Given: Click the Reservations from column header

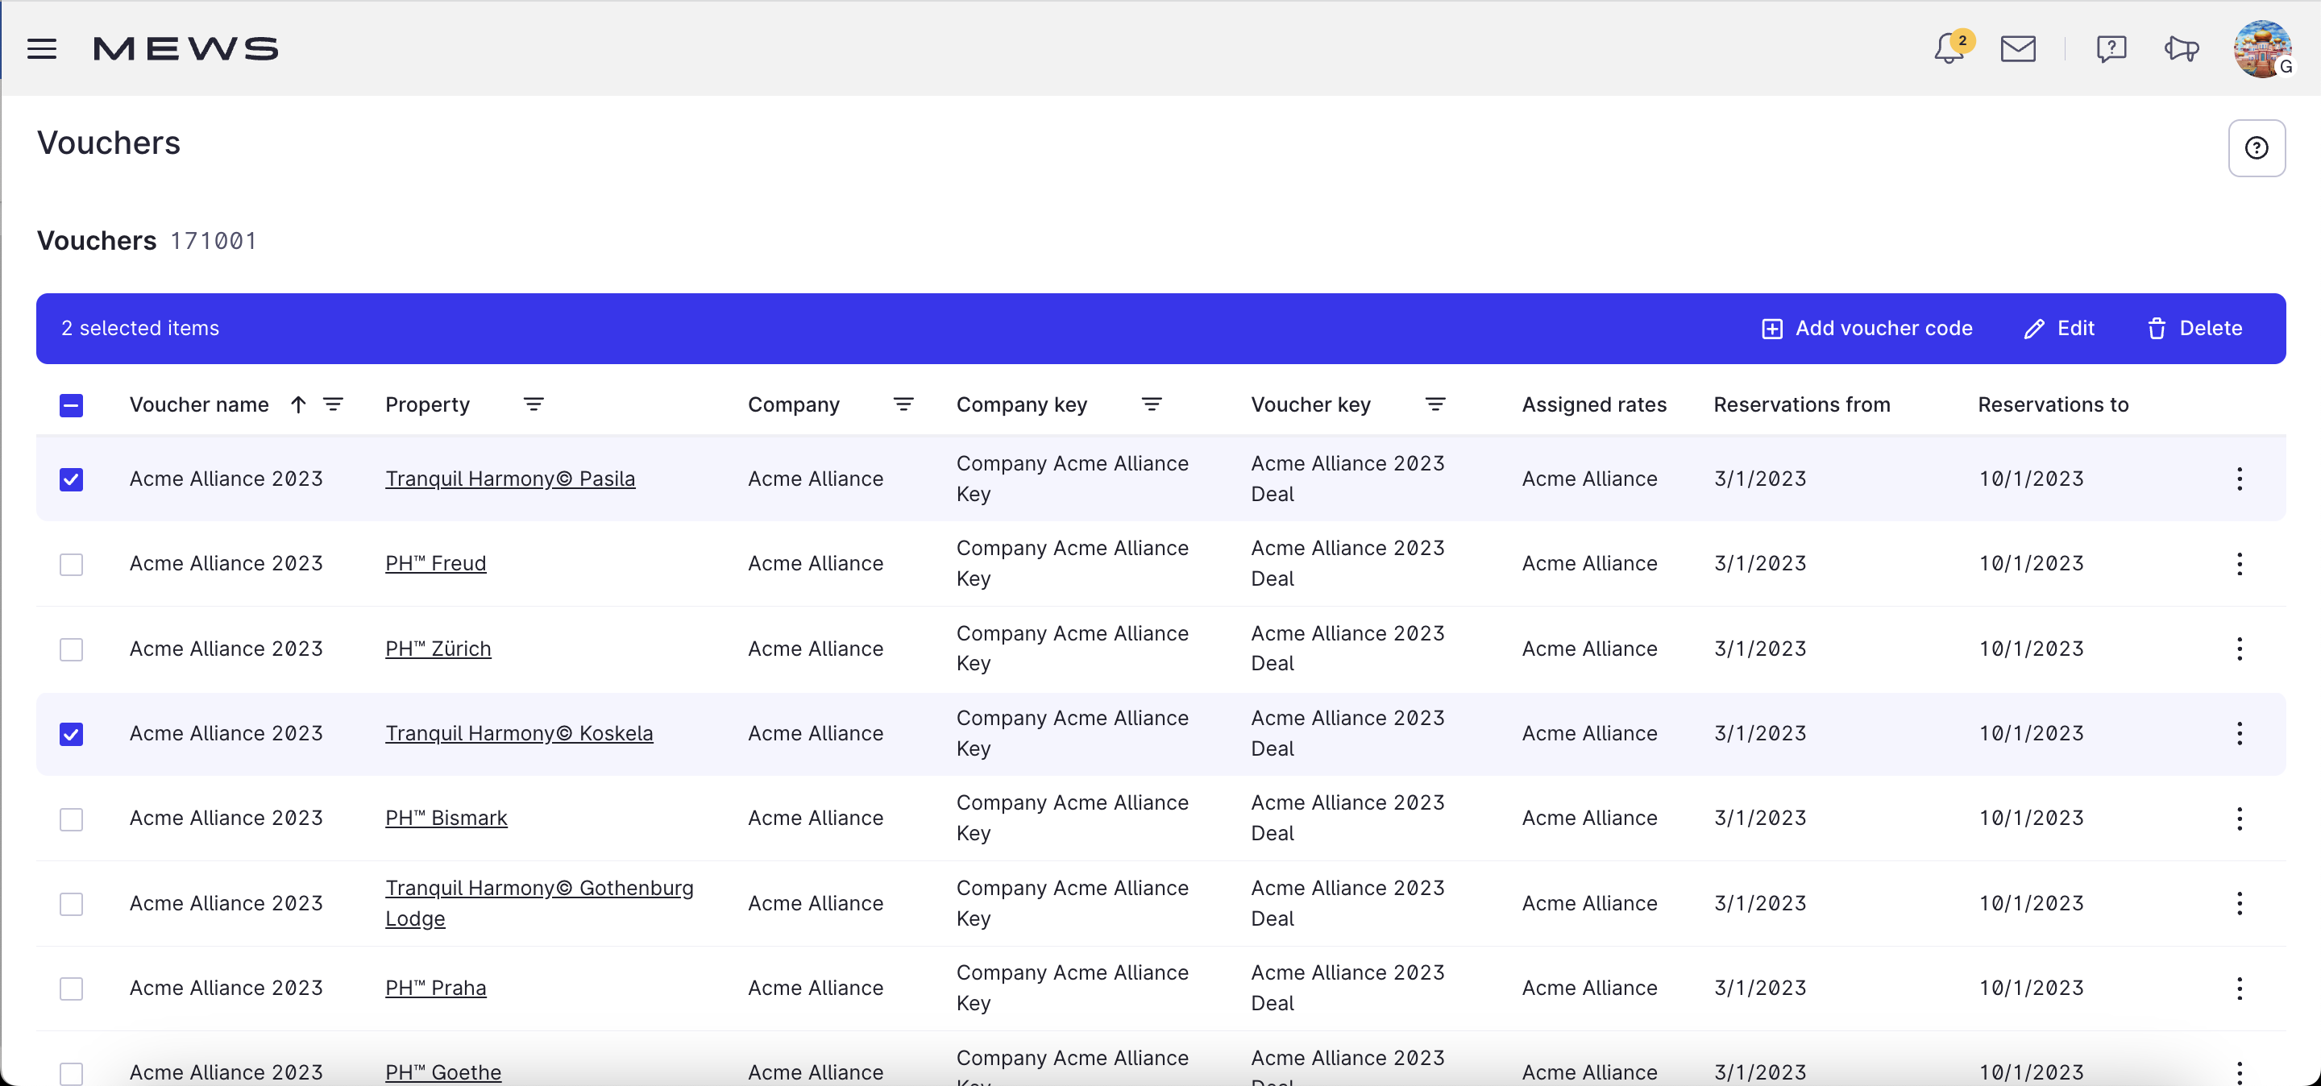Looking at the screenshot, I should (1801, 404).
